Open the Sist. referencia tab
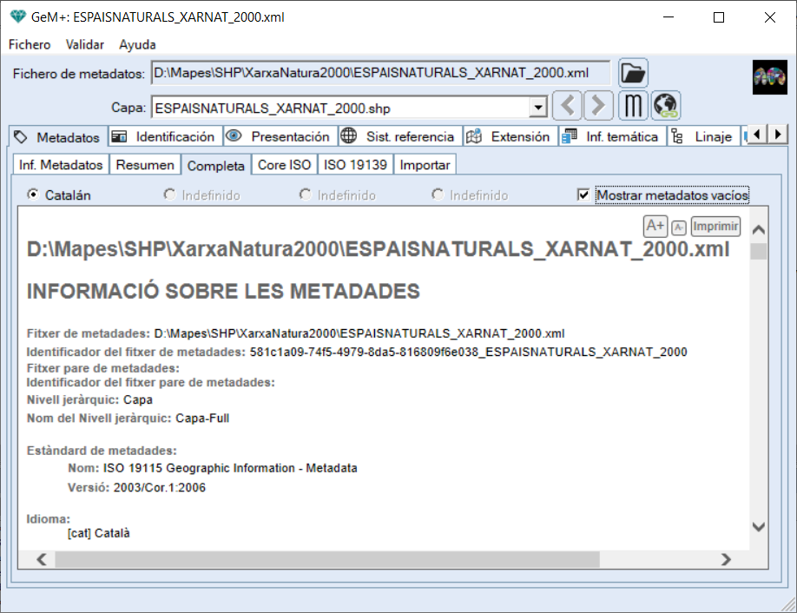Screen dimensions: 797x613 coord(398,136)
